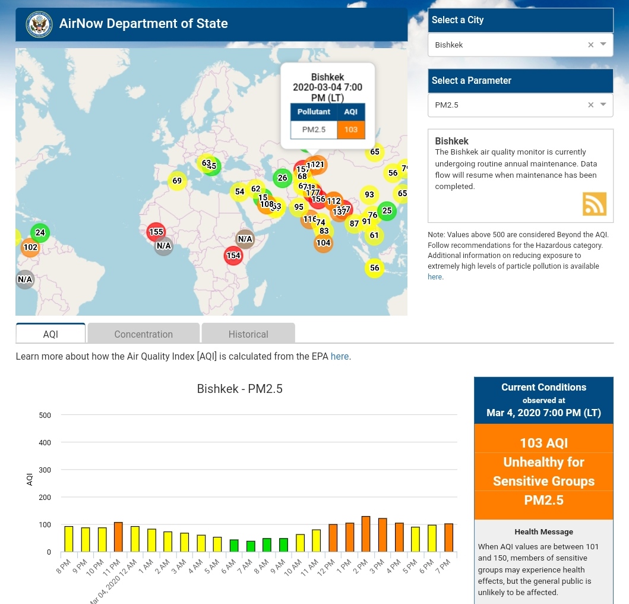Screen dimensions: 629x604
Task: Select the green map marker labeled 26
Action: point(282,178)
